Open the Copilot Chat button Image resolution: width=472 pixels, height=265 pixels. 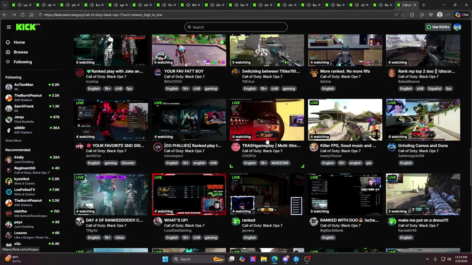tap(462, 15)
